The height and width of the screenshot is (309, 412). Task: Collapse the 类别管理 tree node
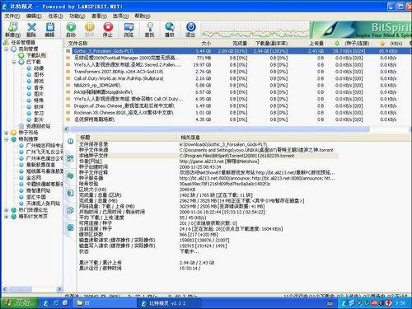point(6,49)
